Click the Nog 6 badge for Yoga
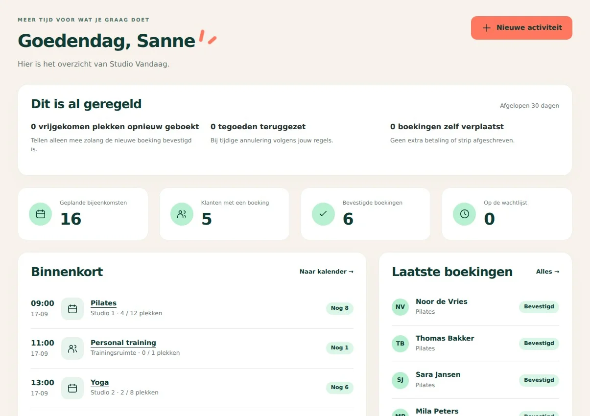 click(340, 388)
